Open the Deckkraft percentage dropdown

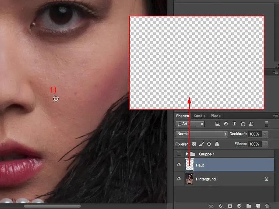265,134
